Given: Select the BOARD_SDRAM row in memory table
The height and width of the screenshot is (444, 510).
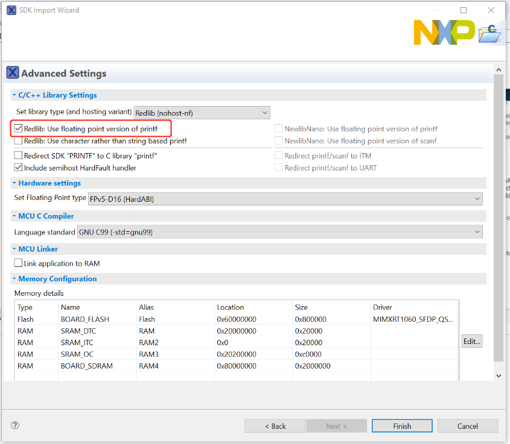Looking at the screenshot, I should click(x=86, y=366).
